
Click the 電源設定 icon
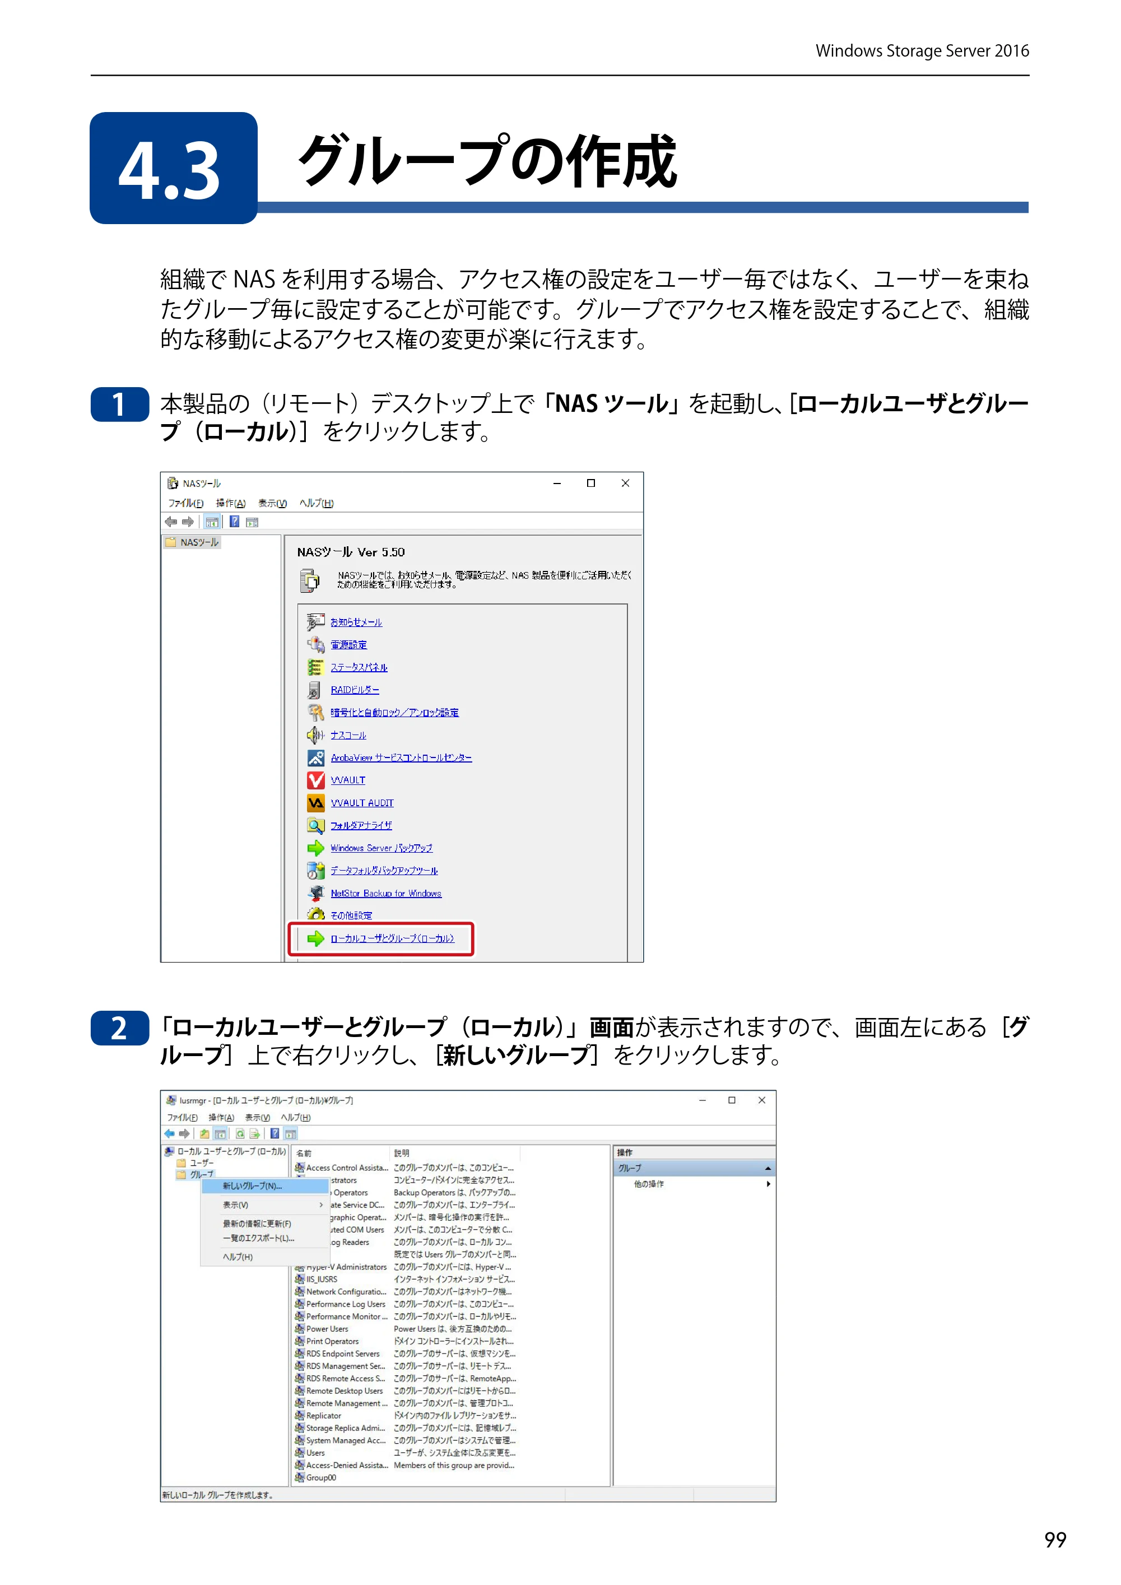[315, 644]
